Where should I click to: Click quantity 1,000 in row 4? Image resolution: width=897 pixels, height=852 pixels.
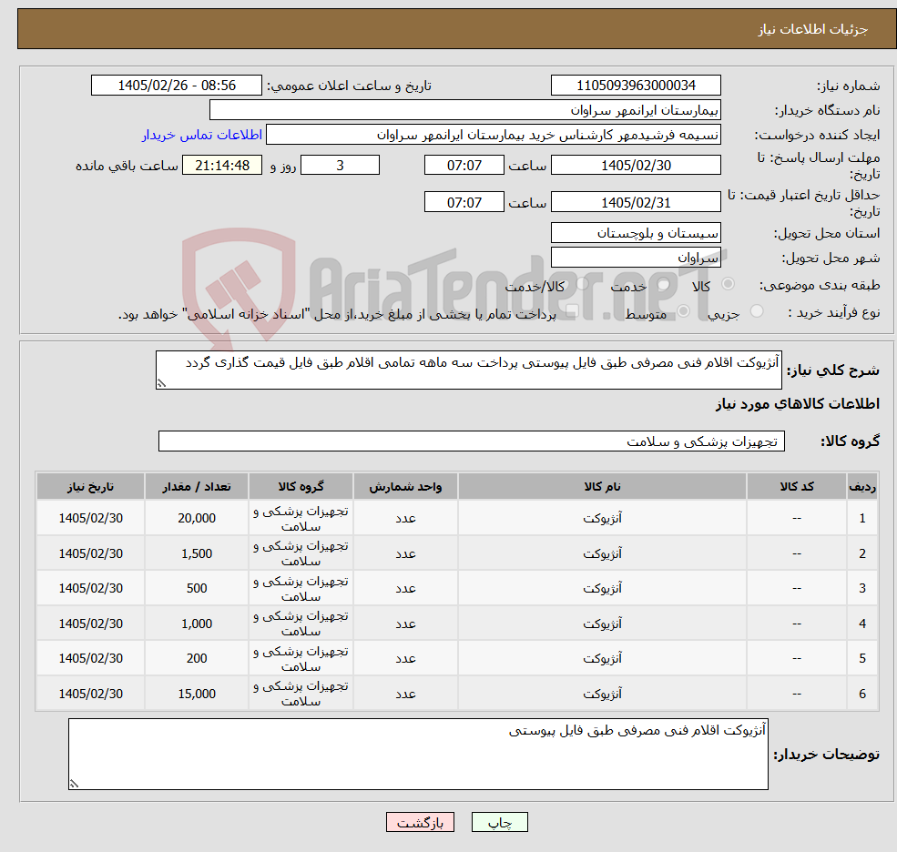coord(196,624)
